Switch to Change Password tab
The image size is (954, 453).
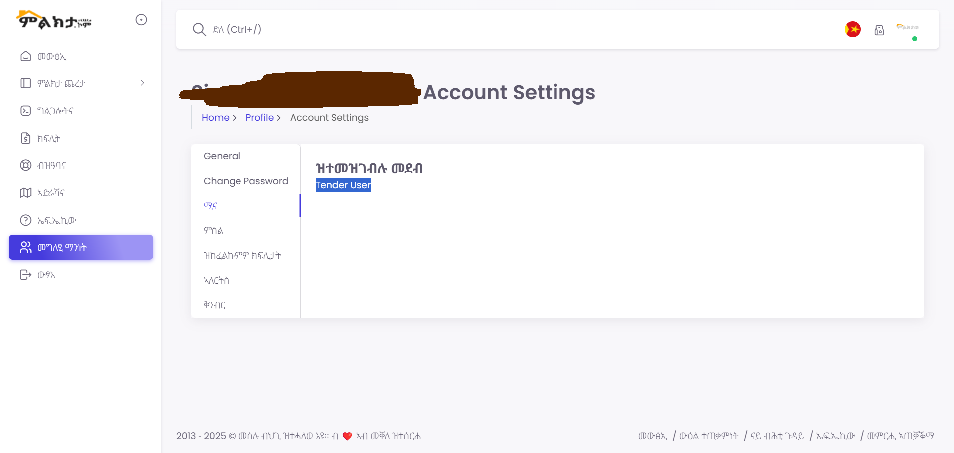pos(245,181)
